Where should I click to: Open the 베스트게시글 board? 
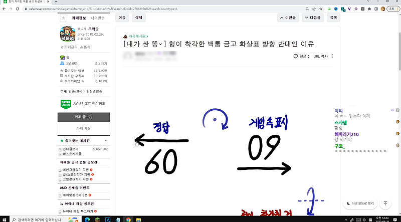pos(72,154)
